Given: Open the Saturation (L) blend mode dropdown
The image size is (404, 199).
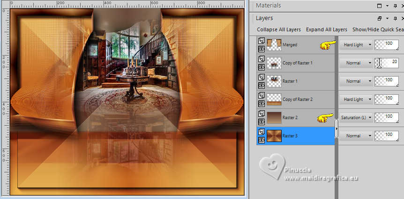Looking at the screenshot, I should (356, 118).
